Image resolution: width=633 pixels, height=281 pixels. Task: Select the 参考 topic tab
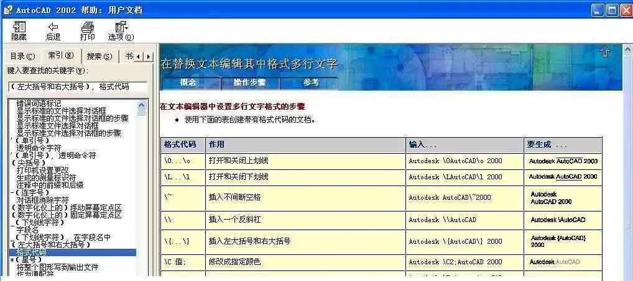point(310,83)
